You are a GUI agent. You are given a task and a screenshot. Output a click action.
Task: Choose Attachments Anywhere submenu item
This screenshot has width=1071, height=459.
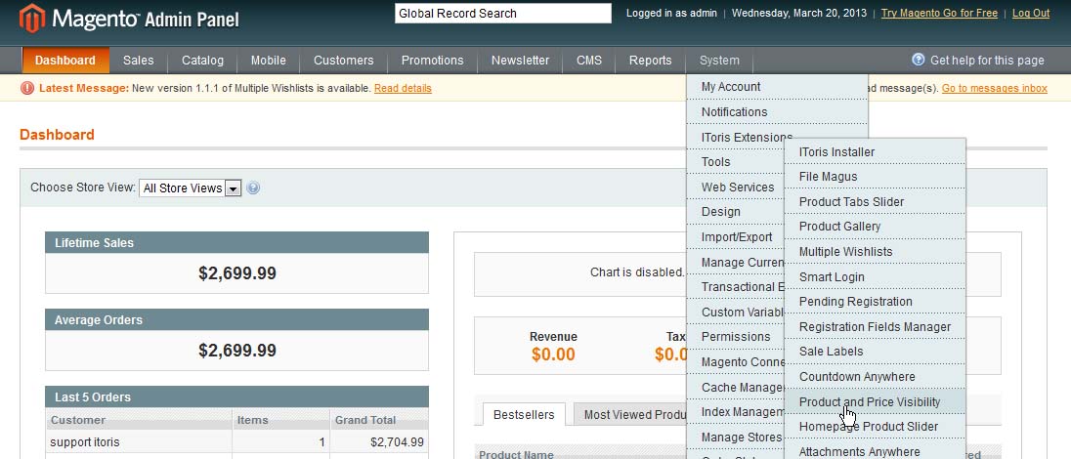point(875,451)
